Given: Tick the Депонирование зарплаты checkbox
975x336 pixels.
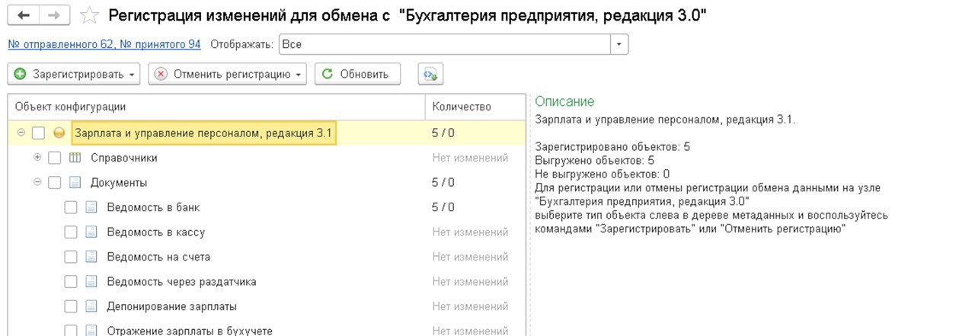Looking at the screenshot, I should [x=71, y=306].
